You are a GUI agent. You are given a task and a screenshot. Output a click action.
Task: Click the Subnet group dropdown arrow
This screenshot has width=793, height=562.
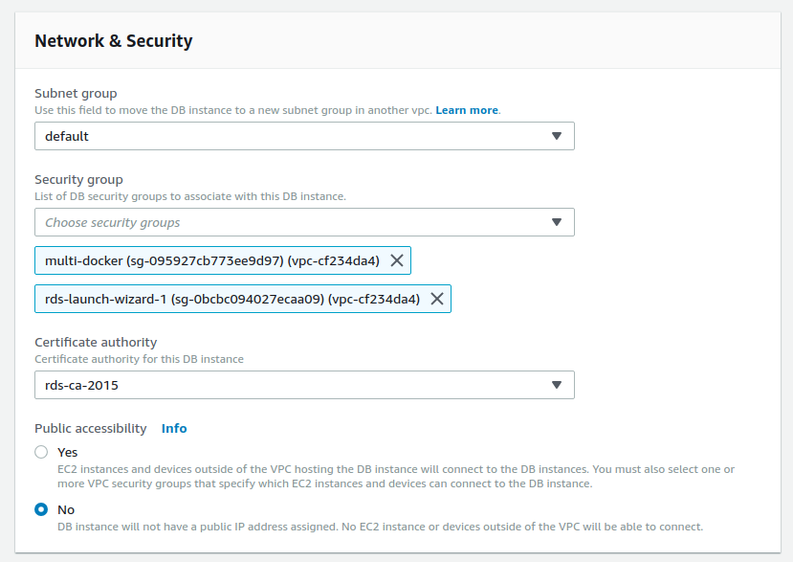pos(557,136)
